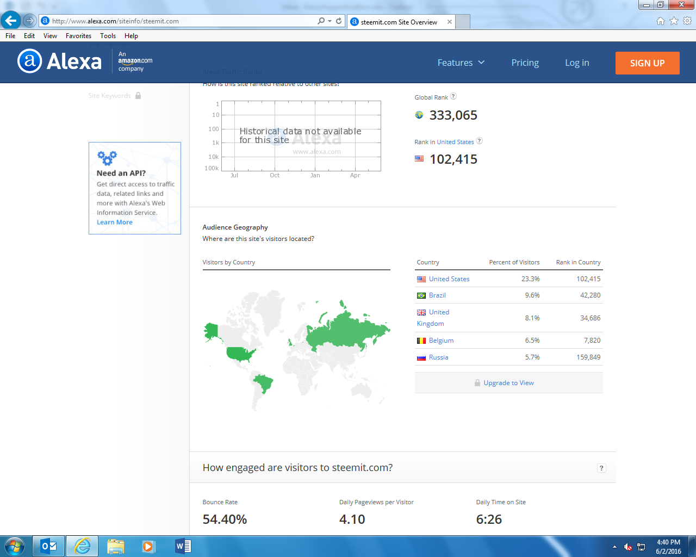Open Outlook from the taskbar
Screen dimensions: 696x557
[49, 546]
